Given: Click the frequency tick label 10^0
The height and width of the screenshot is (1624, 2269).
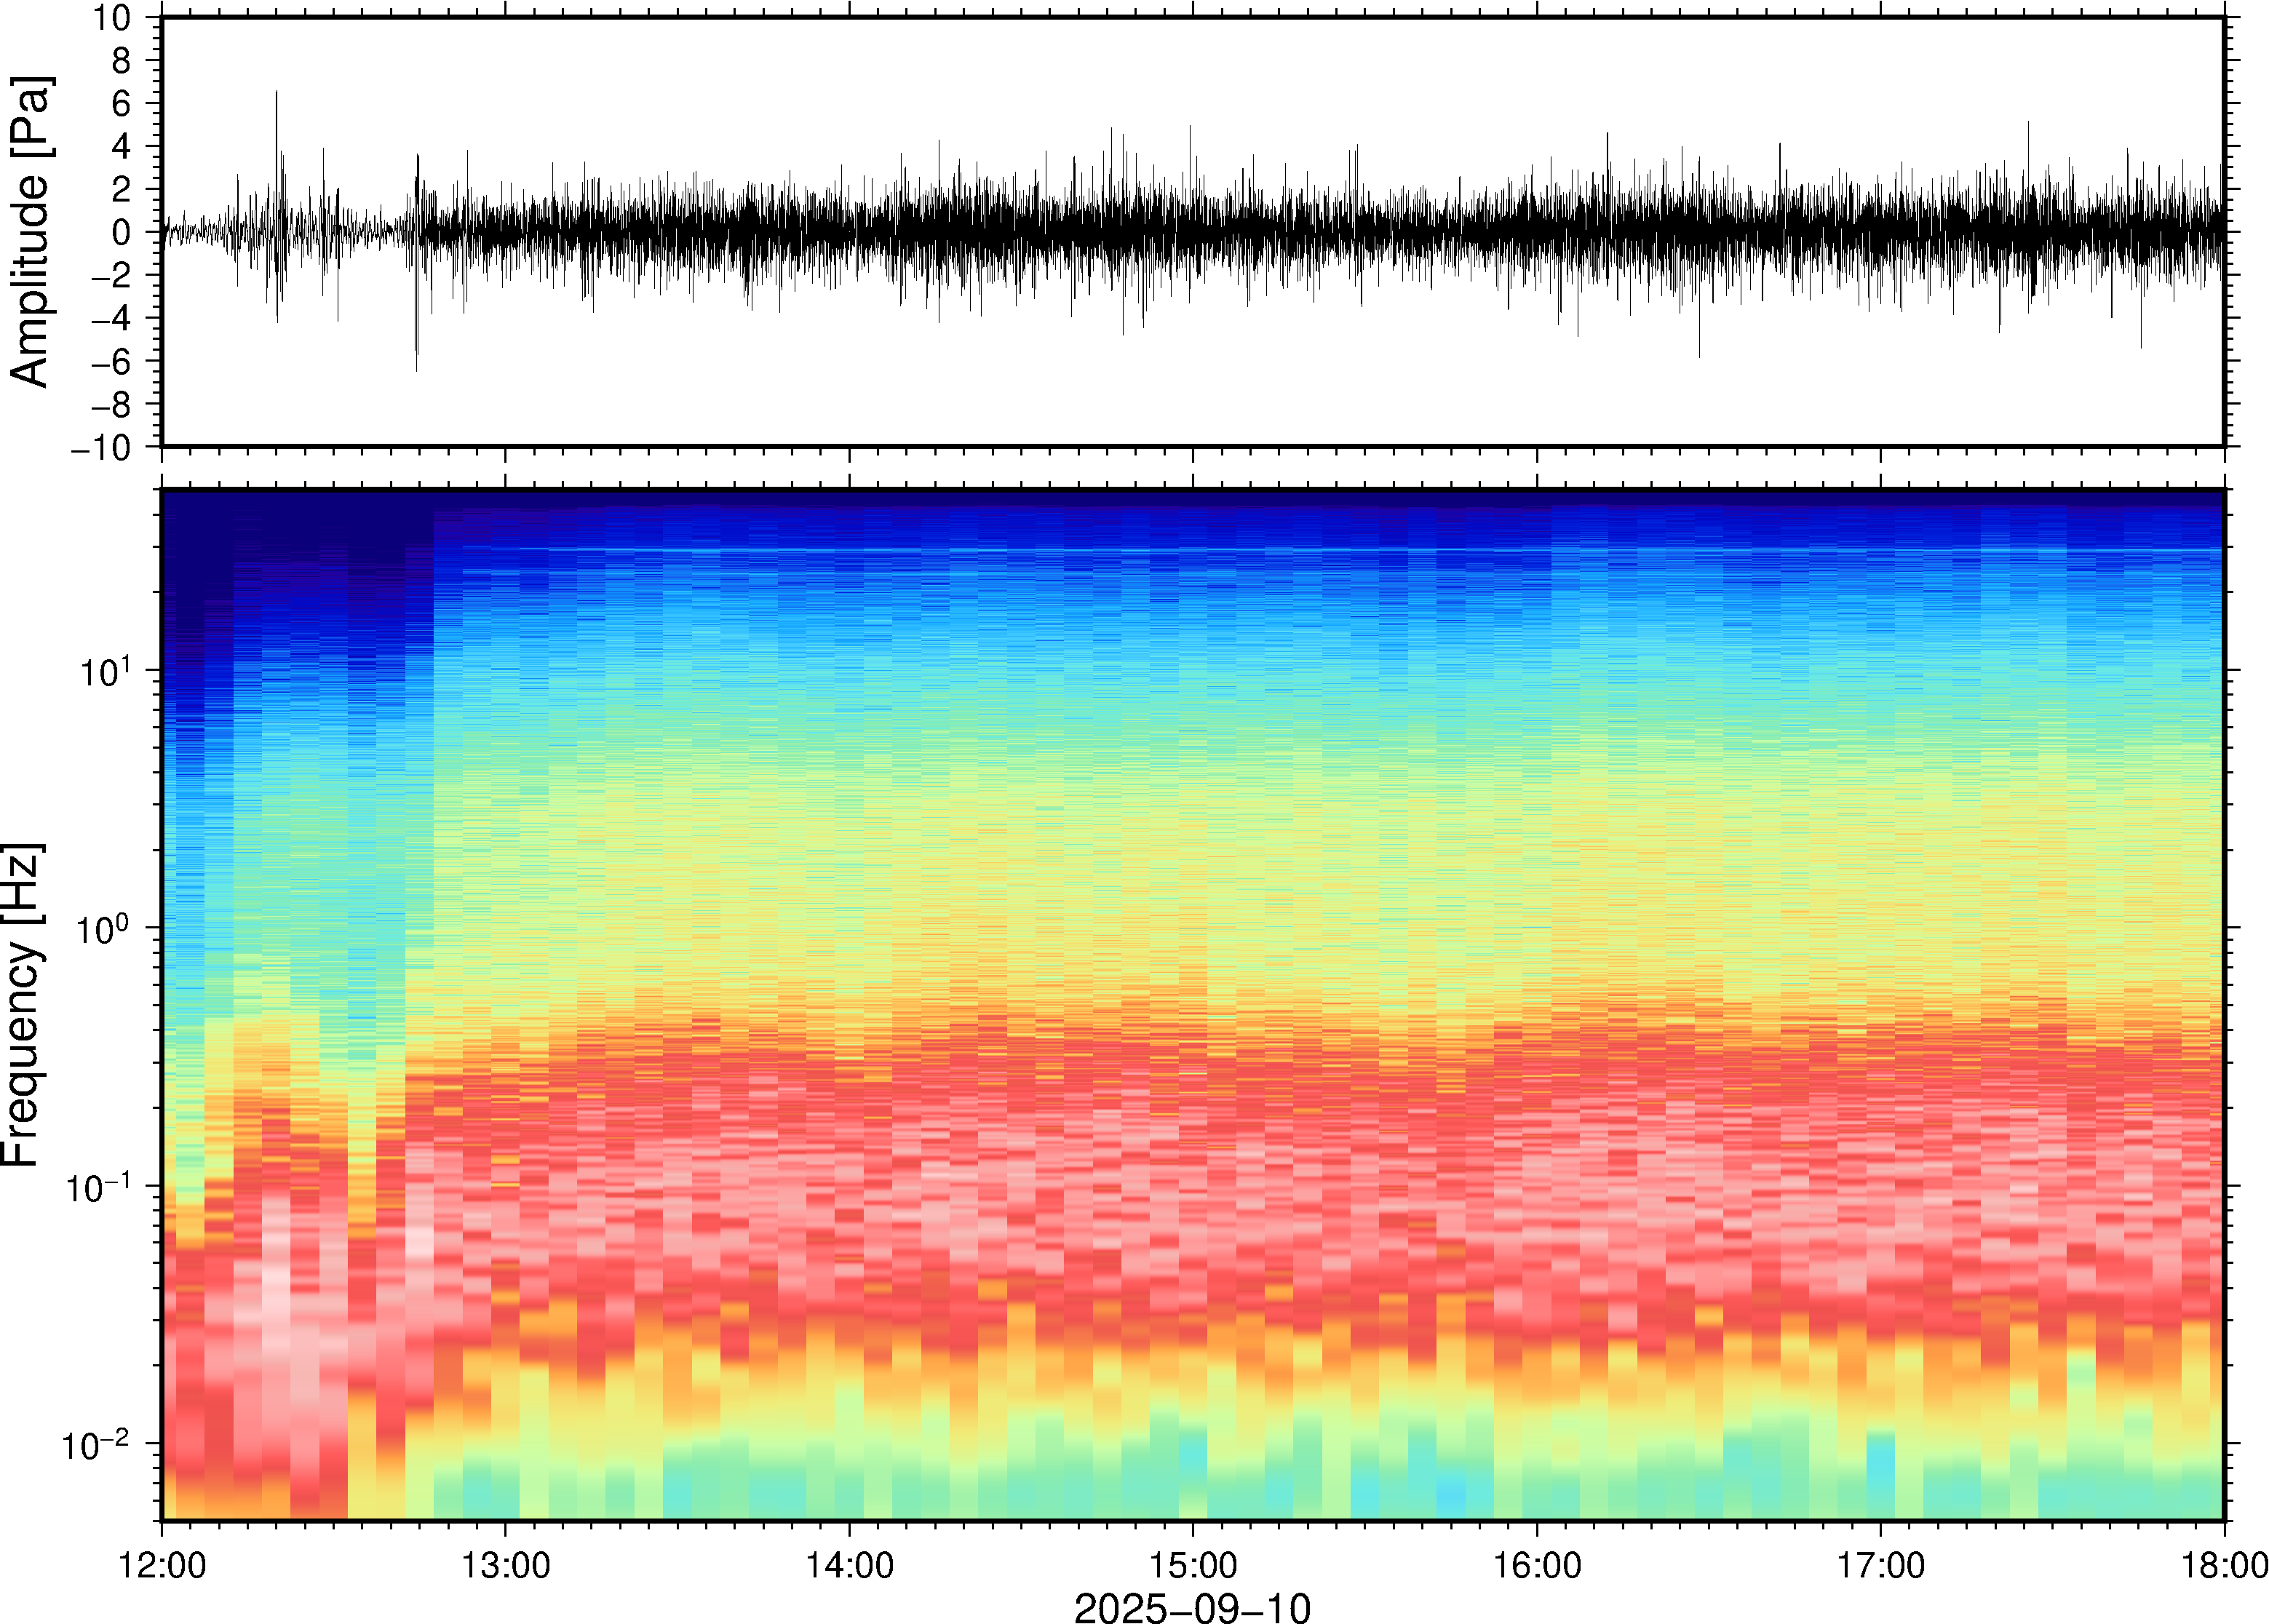Looking at the screenshot, I should 104,926.
